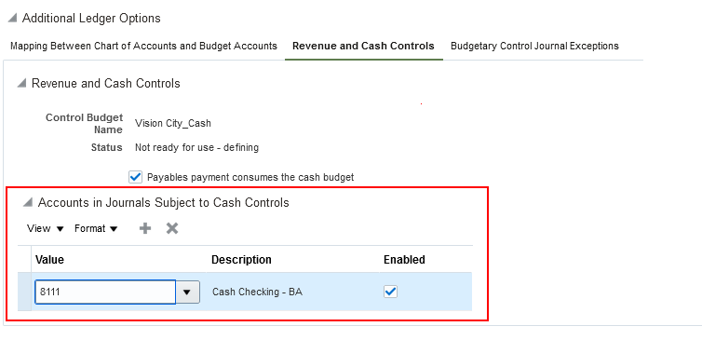This screenshot has width=702, height=340.
Task: Open the Format menu
Action: (96, 228)
